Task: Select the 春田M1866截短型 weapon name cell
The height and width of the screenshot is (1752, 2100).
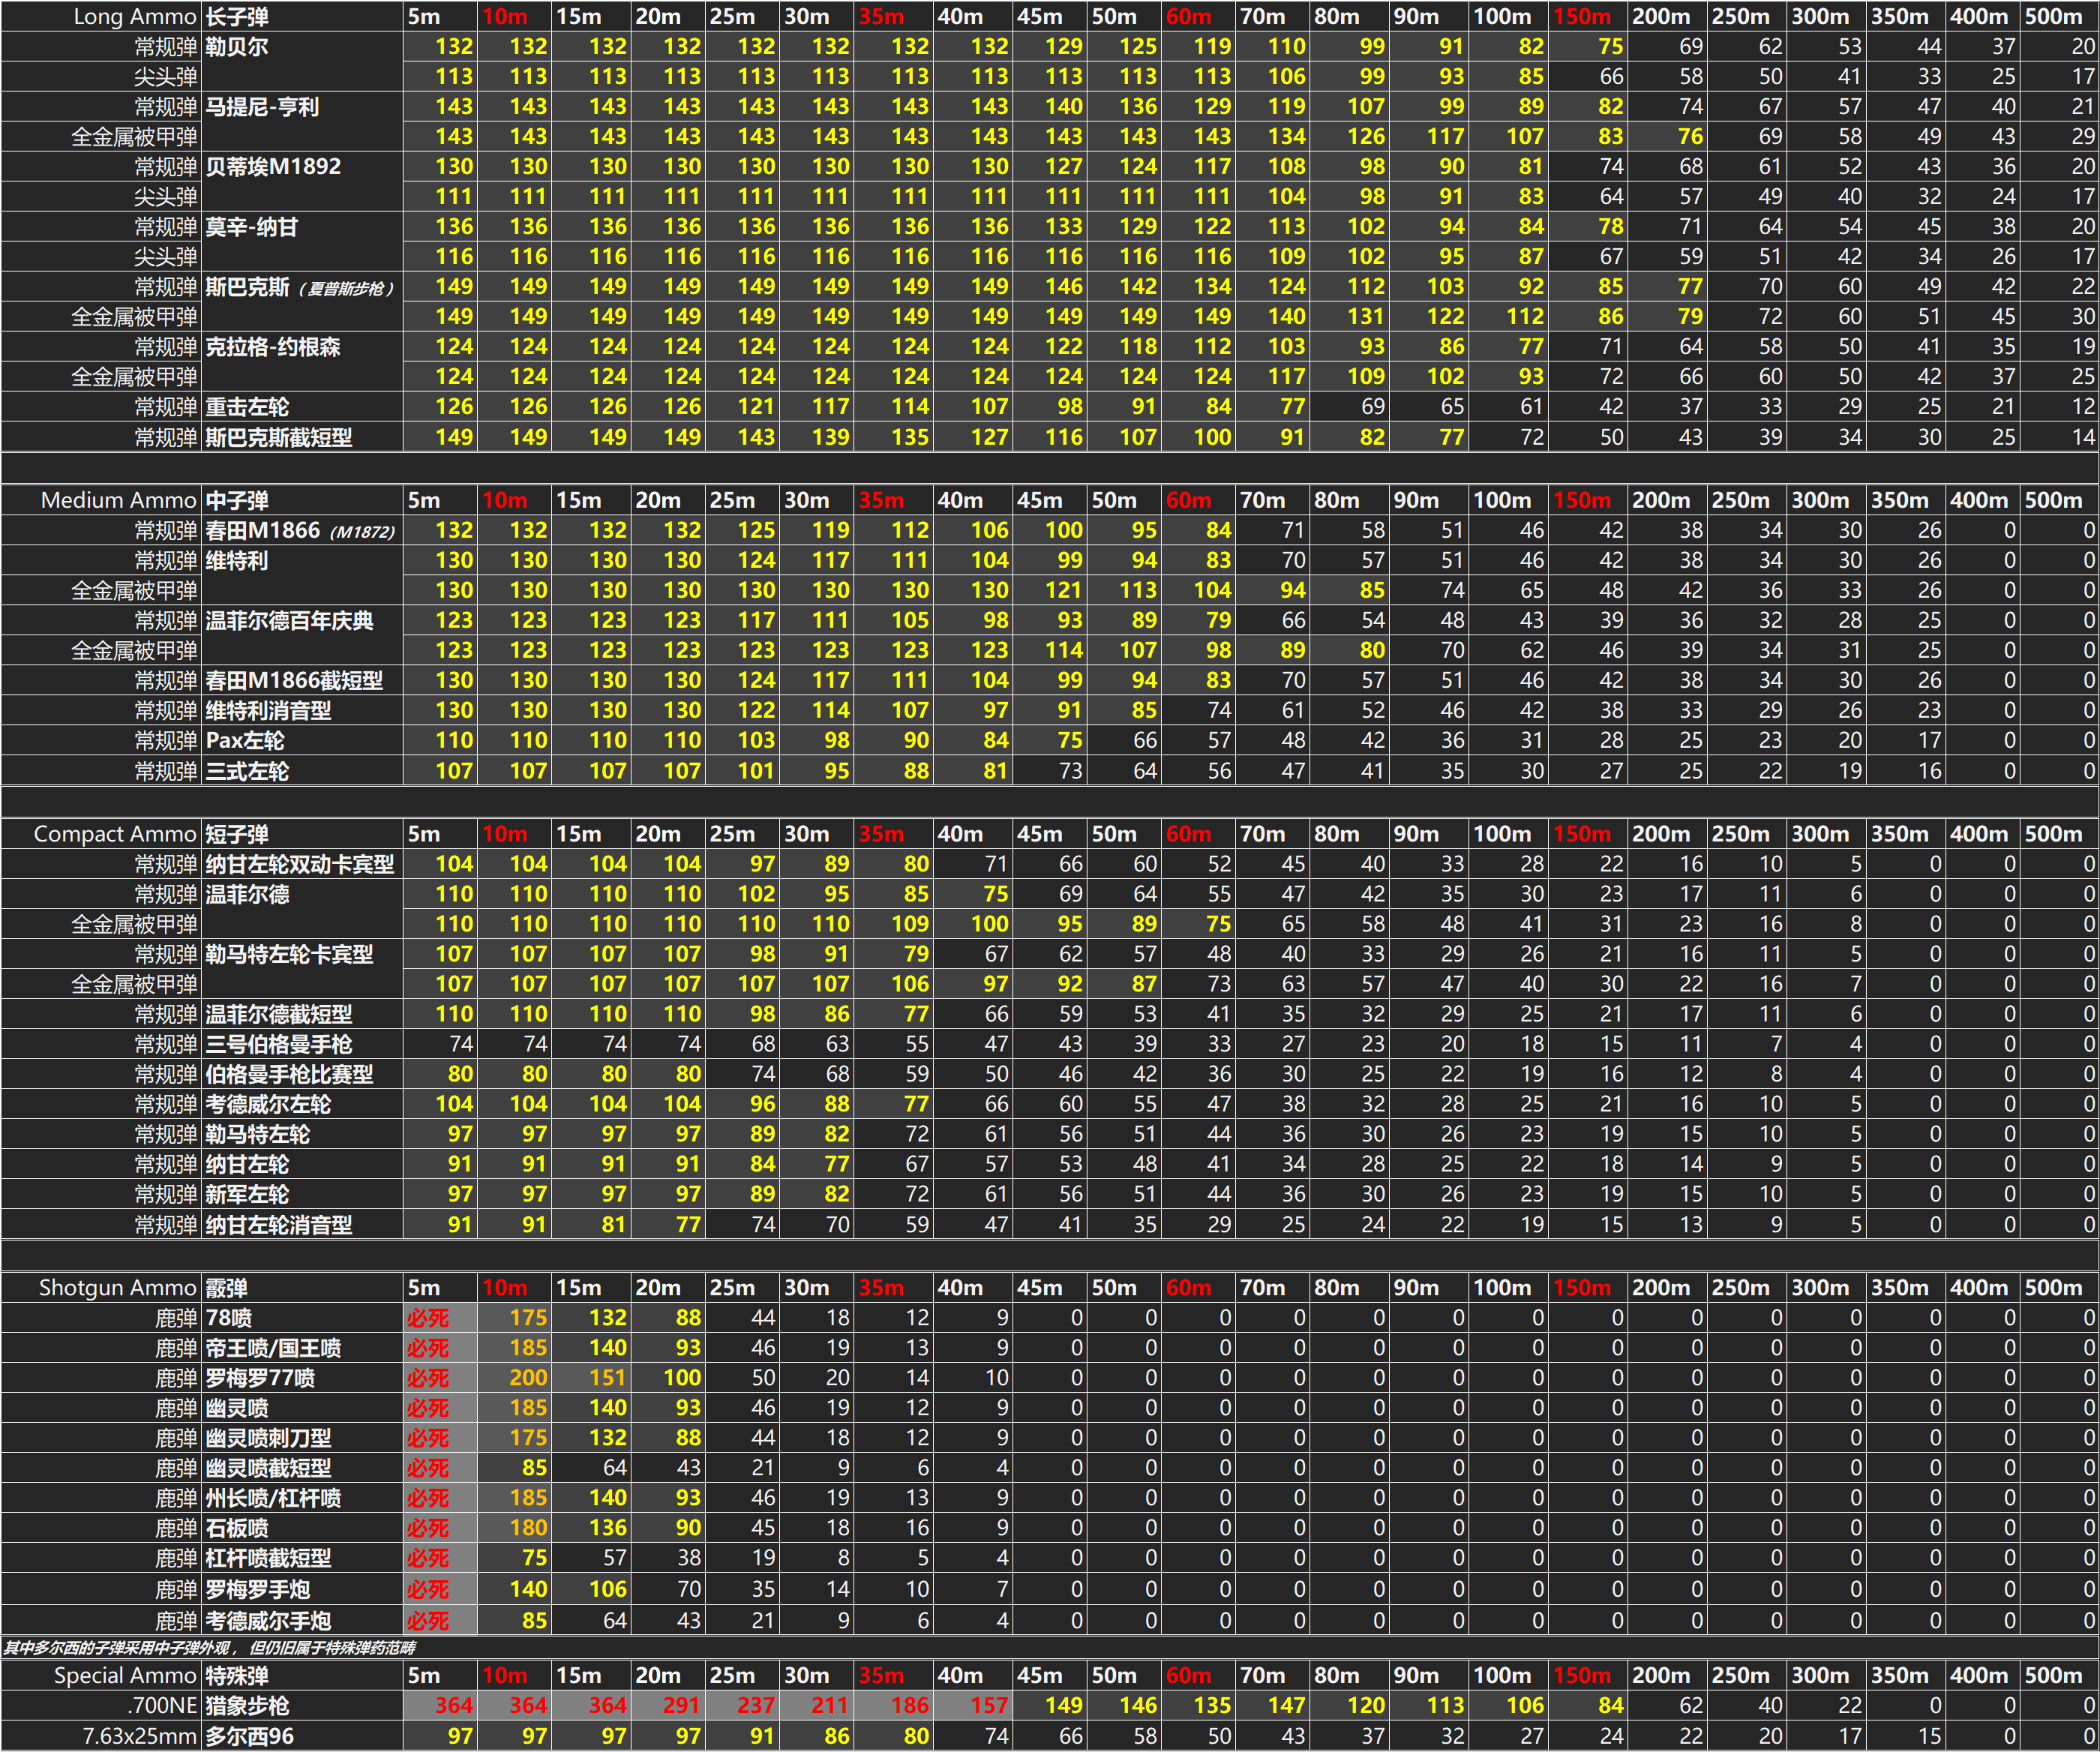Action: pos(302,680)
